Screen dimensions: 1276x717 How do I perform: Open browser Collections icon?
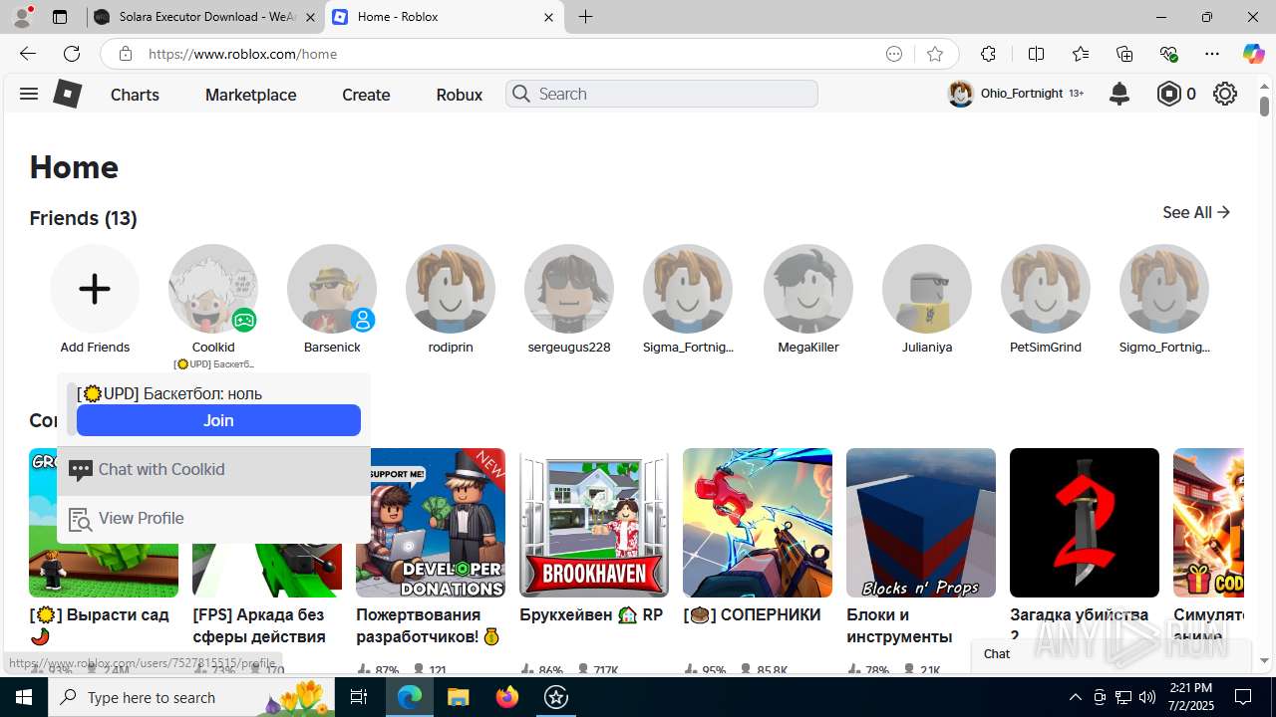(x=1124, y=54)
